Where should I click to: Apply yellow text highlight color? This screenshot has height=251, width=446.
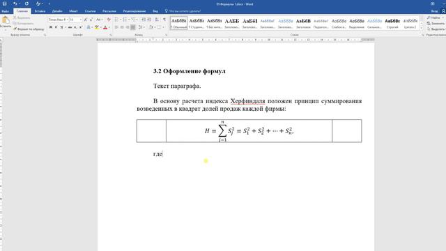[97, 27]
